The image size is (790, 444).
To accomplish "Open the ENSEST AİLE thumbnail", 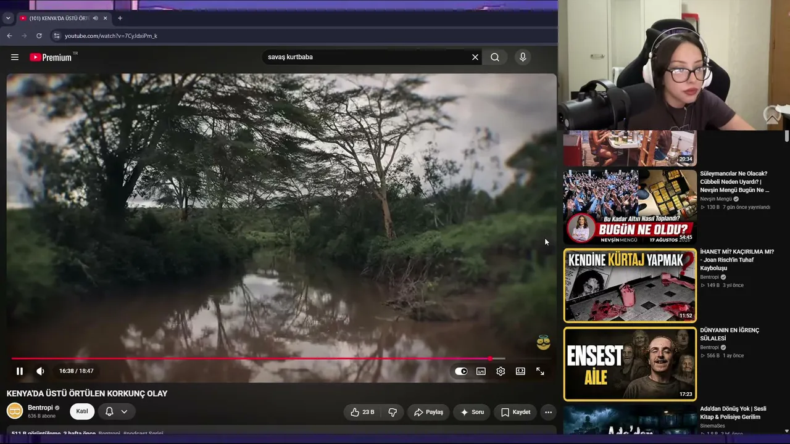I will pyautogui.click(x=630, y=364).
